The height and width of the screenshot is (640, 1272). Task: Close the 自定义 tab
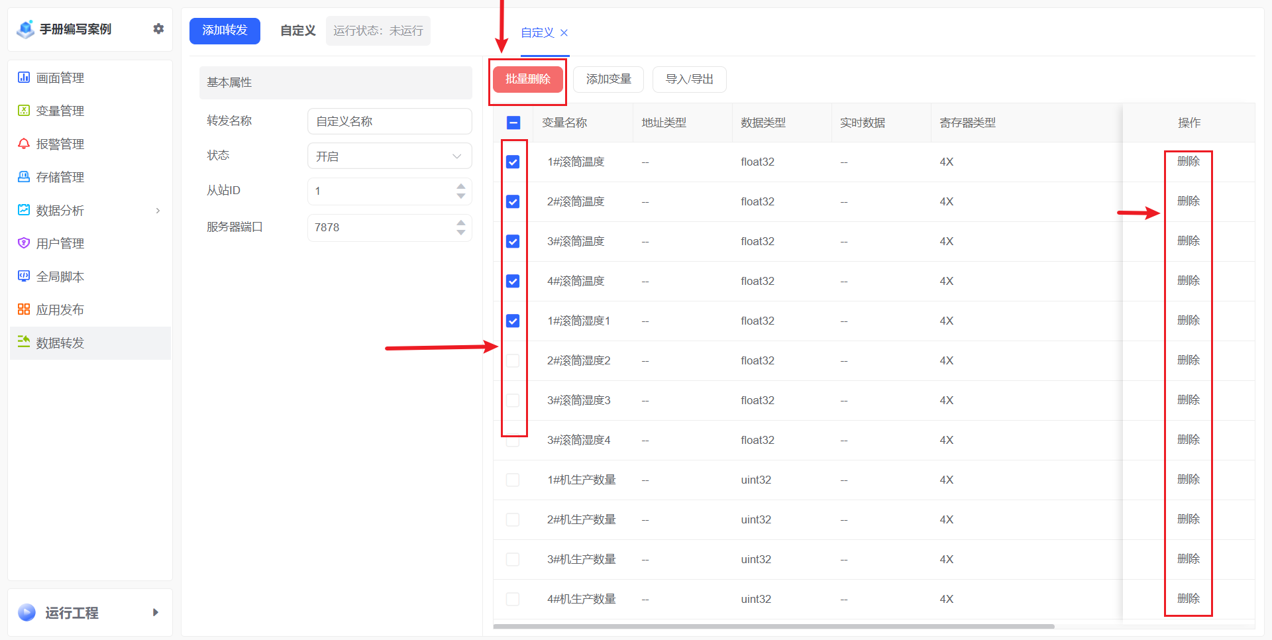point(564,32)
